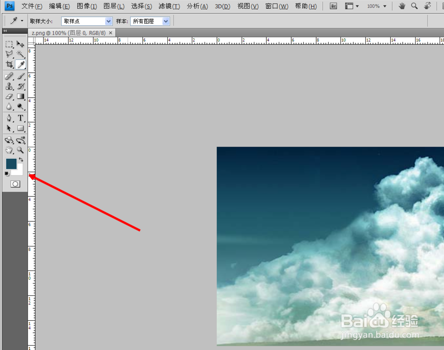Select the Rectangle shape tool
The height and width of the screenshot is (350, 444).
tap(20, 128)
